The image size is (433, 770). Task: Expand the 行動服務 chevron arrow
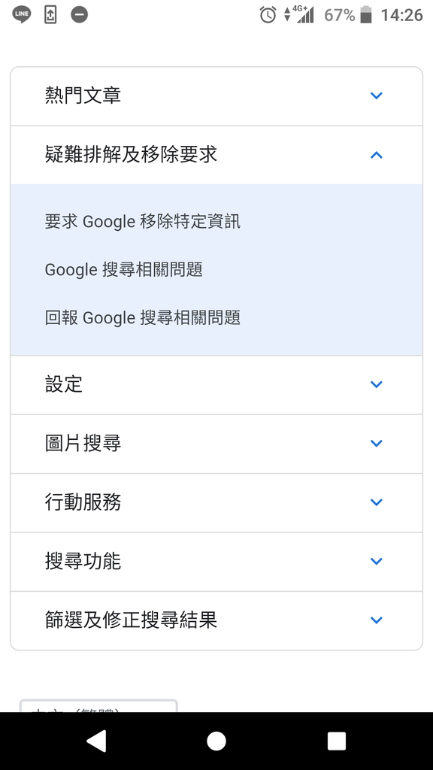[x=376, y=502]
